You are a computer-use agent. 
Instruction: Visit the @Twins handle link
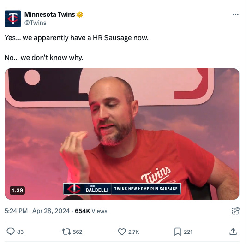coord(36,23)
